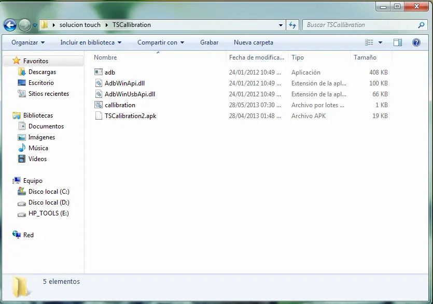This screenshot has width=433, height=304.
Task: Click the 'Disco local (C:)' drive icon
Action: [22, 191]
